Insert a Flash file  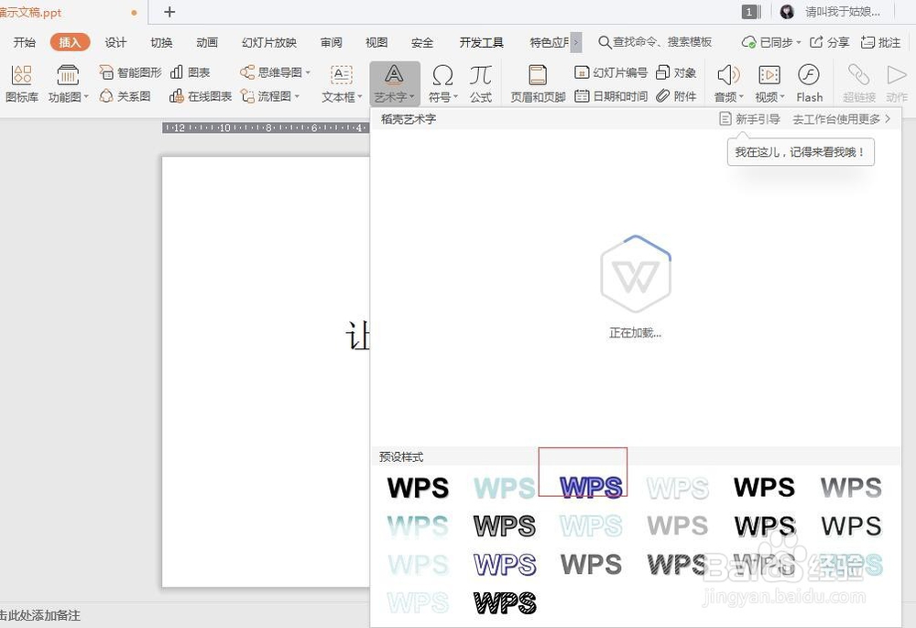[x=809, y=83]
